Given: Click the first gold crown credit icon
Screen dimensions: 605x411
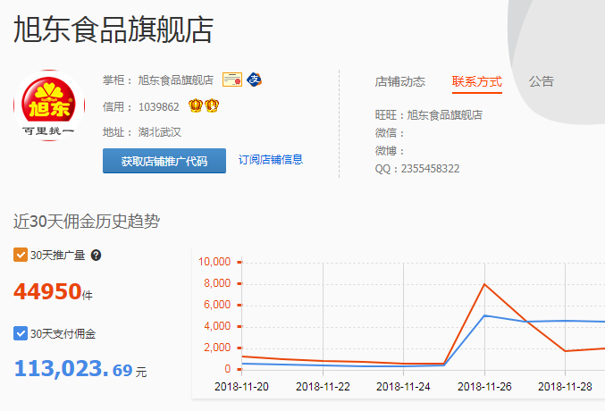Looking at the screenshot, I should (x=196, y=105).
